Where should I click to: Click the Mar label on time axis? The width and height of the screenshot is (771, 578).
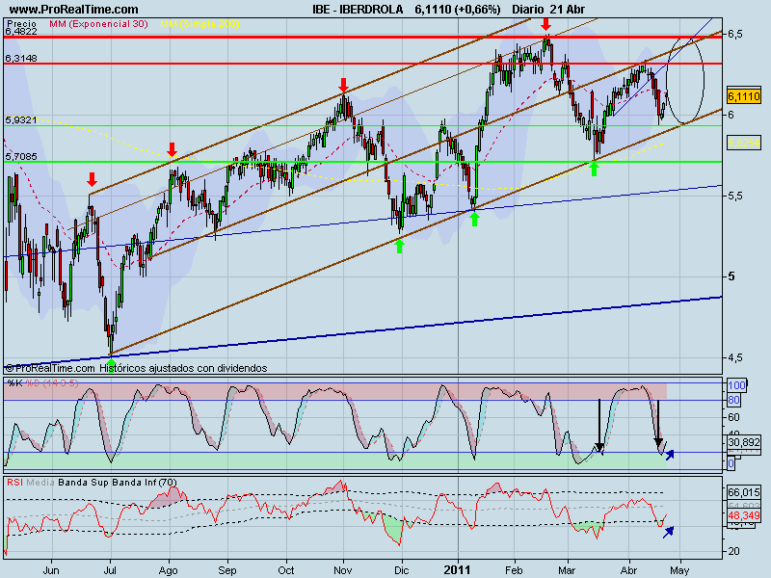tap(567, 570)
